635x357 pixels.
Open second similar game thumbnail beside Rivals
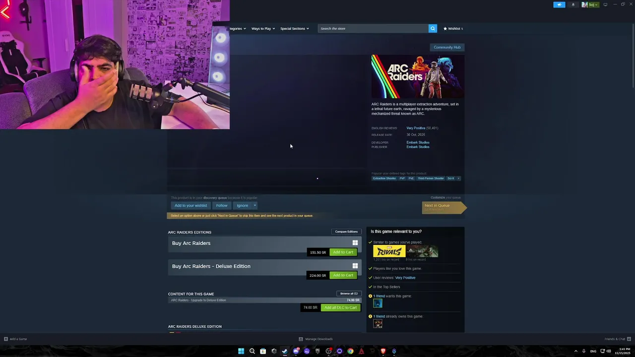pyautogui.click(x=422, y=251)
